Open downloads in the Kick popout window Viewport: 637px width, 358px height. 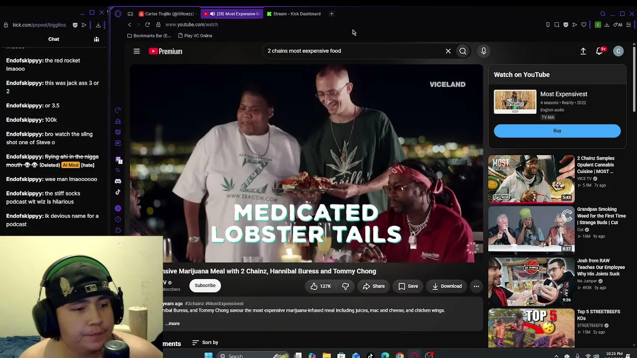click(x=98, y=25)
